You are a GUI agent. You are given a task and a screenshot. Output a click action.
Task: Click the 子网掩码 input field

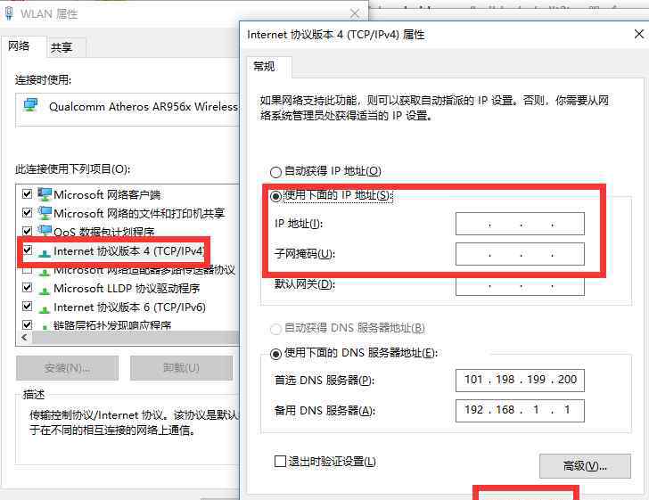coord(520,254)
